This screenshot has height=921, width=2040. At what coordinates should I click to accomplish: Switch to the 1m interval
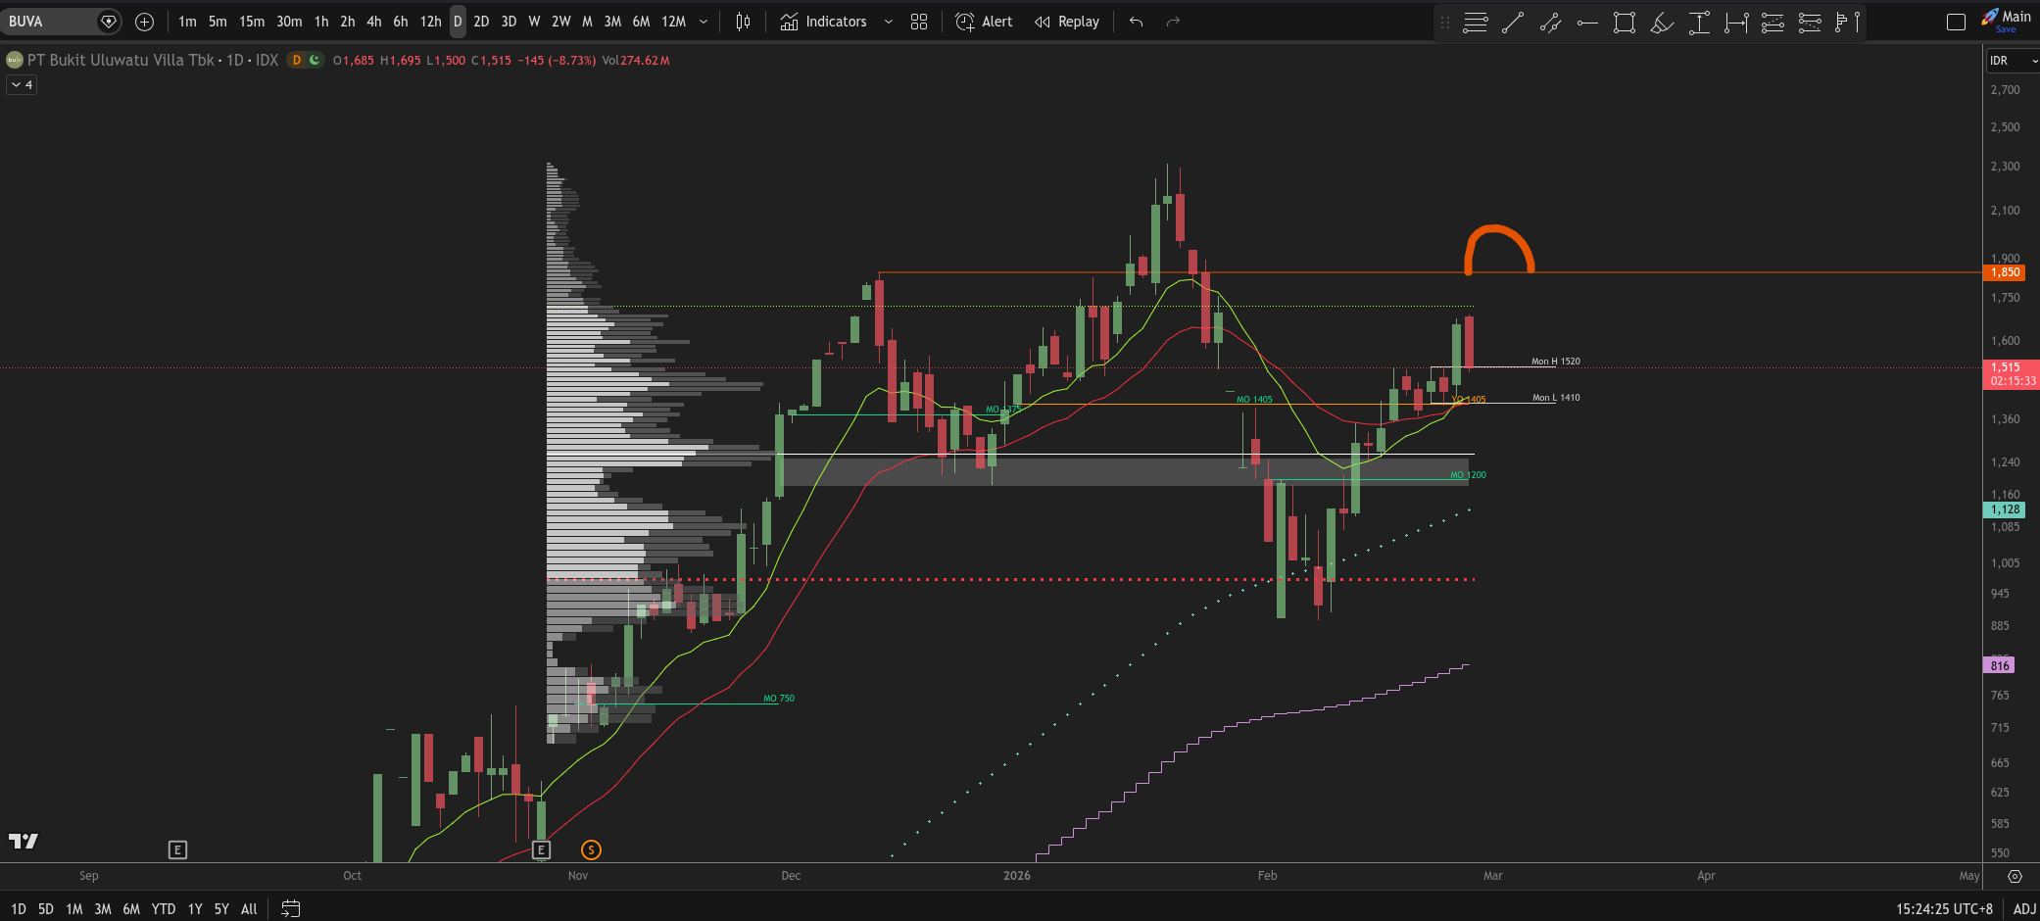click(187, 22)
